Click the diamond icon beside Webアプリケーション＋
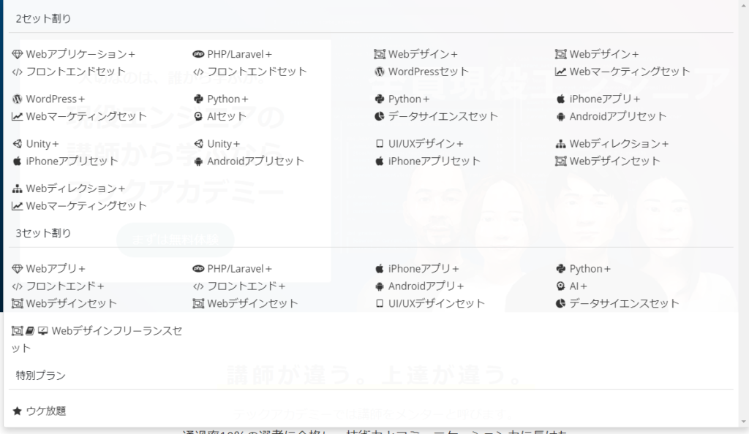The width and height of the screenshot is (749, 434). click(x=18, y=54)
